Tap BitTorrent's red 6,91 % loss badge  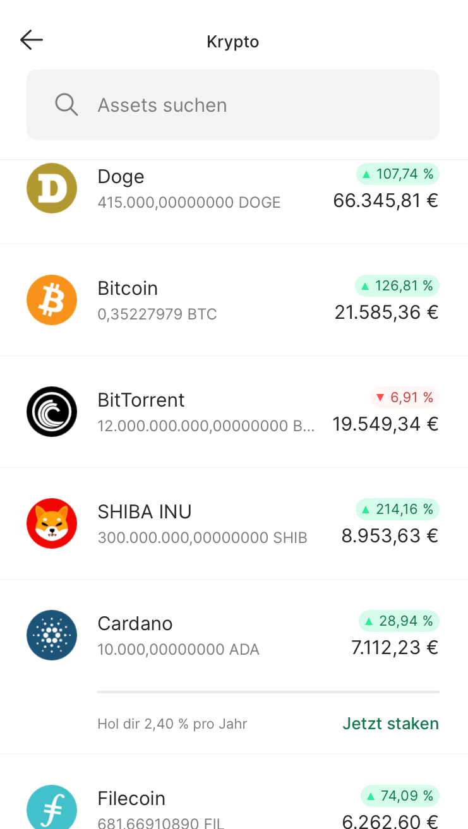click(x=404, y=398)
